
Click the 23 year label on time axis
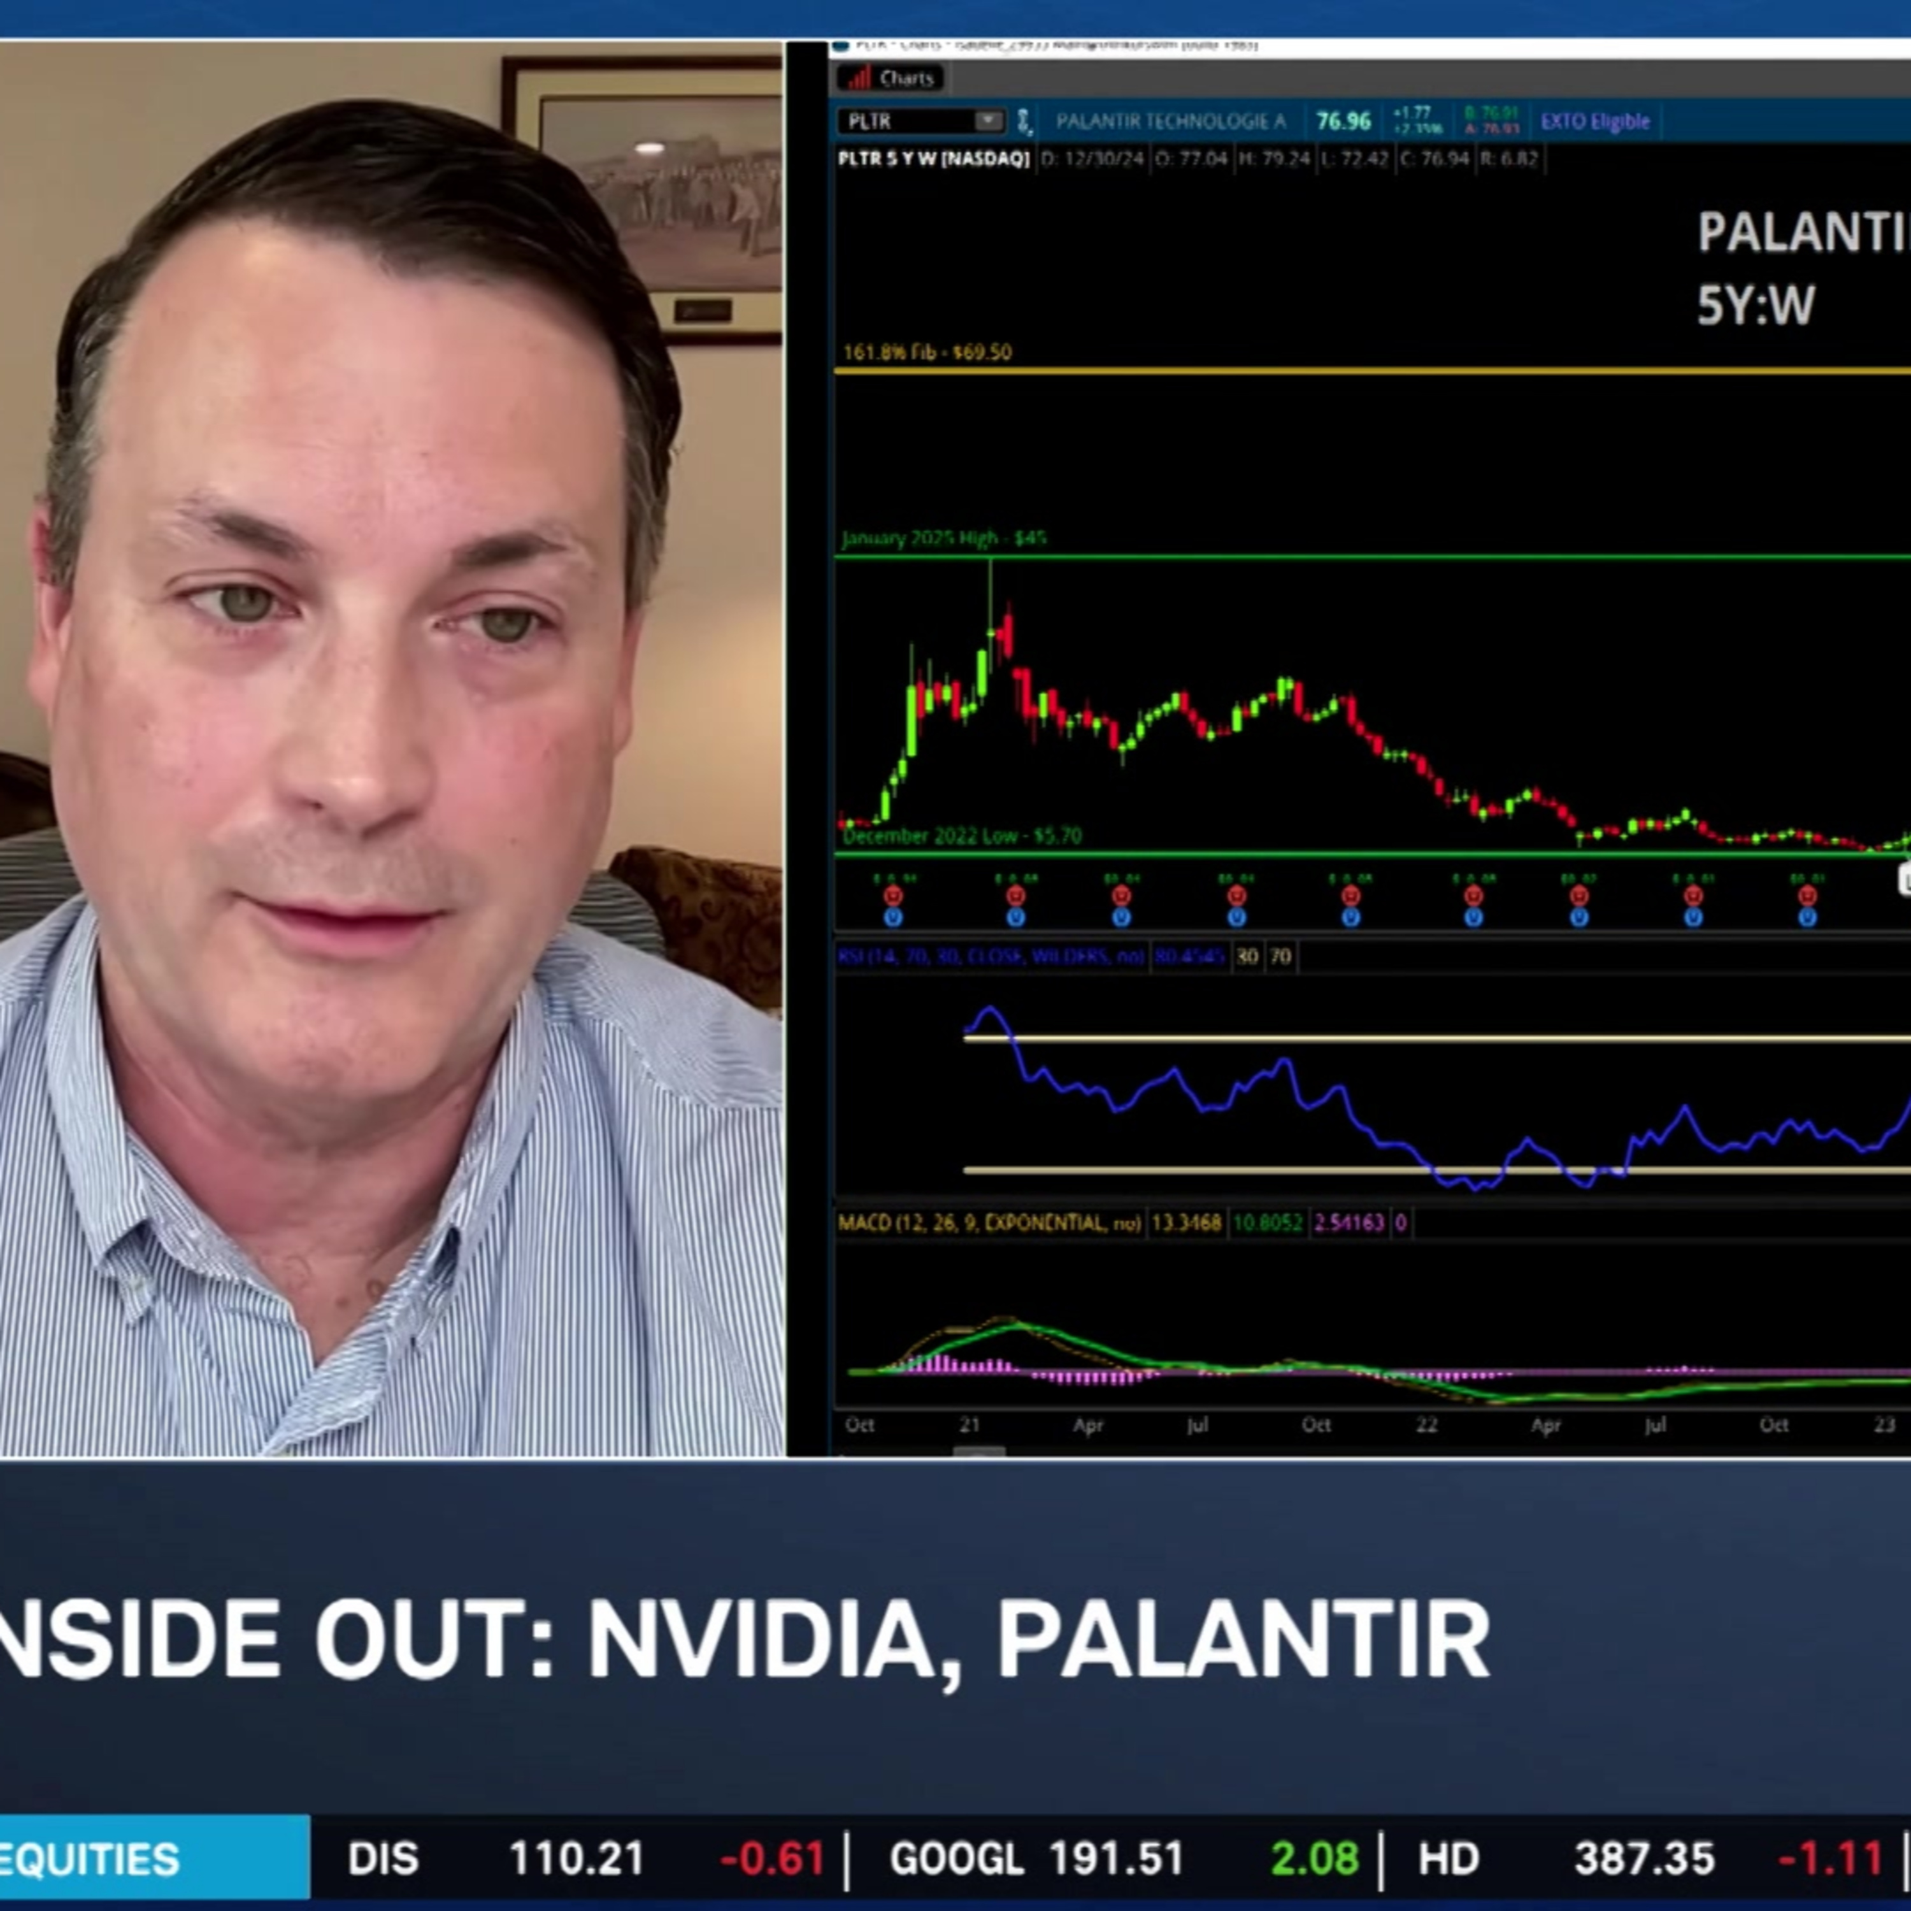point(1884,1424)
